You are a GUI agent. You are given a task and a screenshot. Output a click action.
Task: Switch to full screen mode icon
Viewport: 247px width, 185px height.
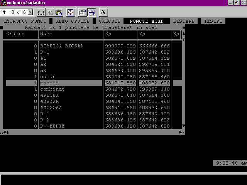[71, 12]
